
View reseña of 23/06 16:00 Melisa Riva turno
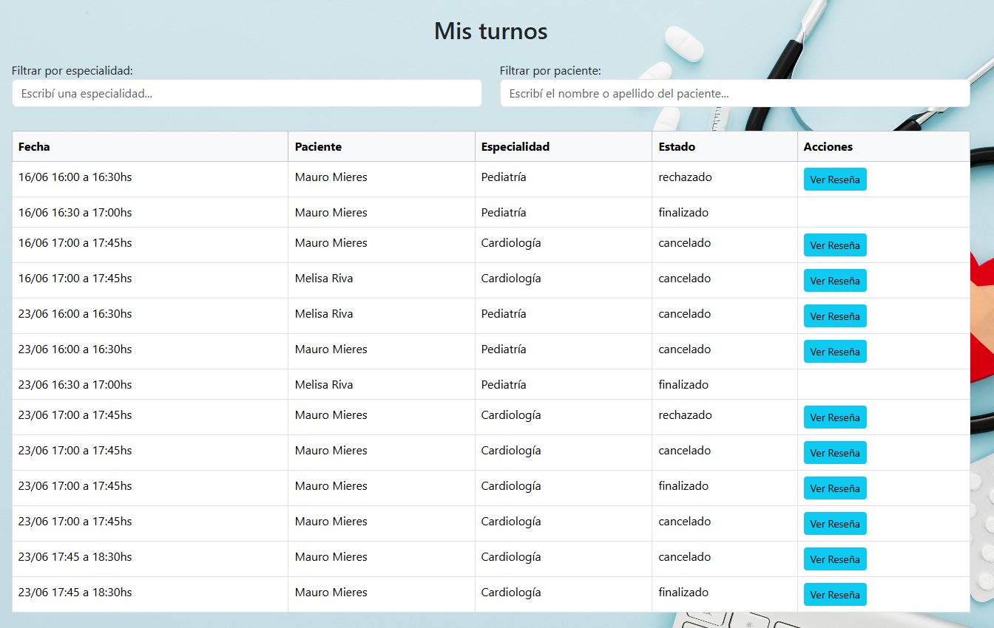[x=835, y=316]
